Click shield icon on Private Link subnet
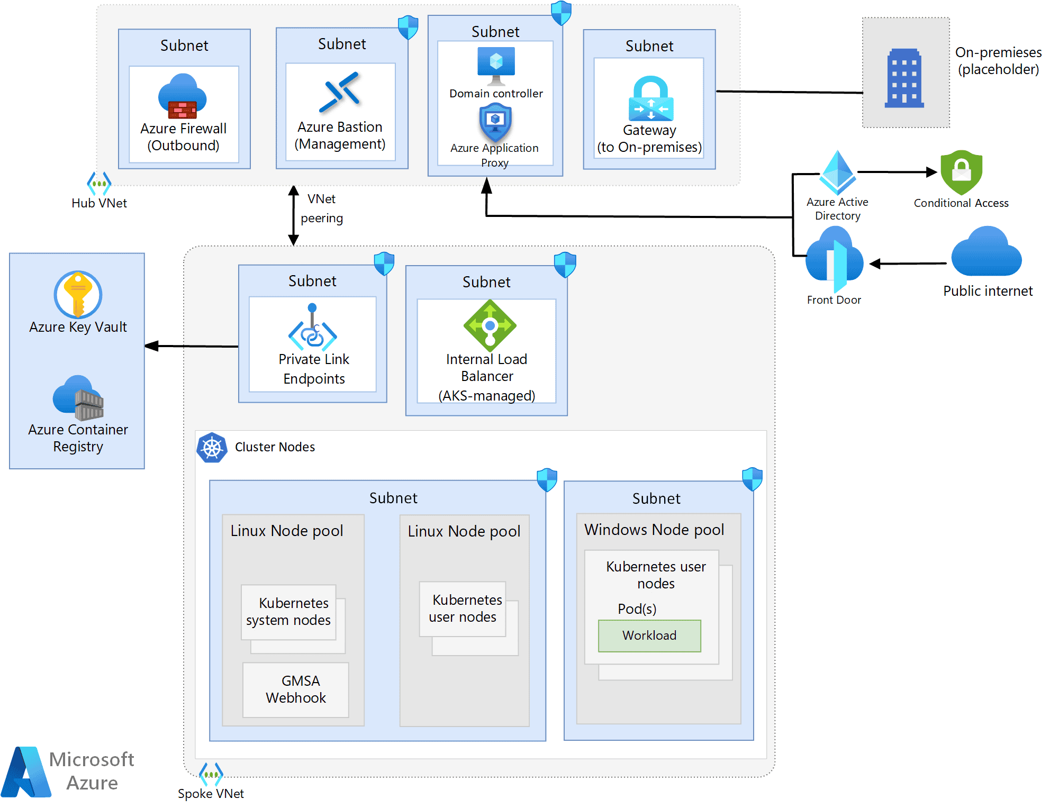1050x808 pixels. (384, 264)
